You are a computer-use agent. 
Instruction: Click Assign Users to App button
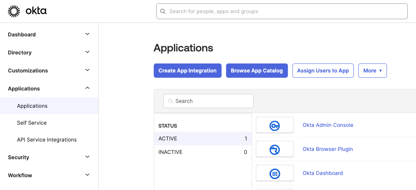coord(323,71)
